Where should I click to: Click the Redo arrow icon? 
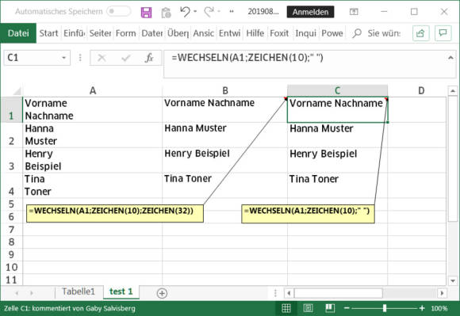tap(209, 12)
